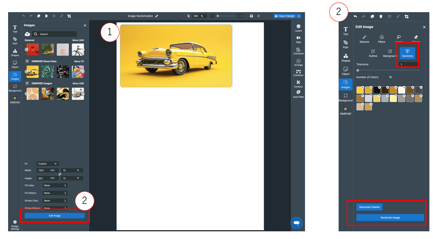This screenshot has width=433, height=239.
Task: Click the upload cloud icon beside Search
Action: (28, 34)
